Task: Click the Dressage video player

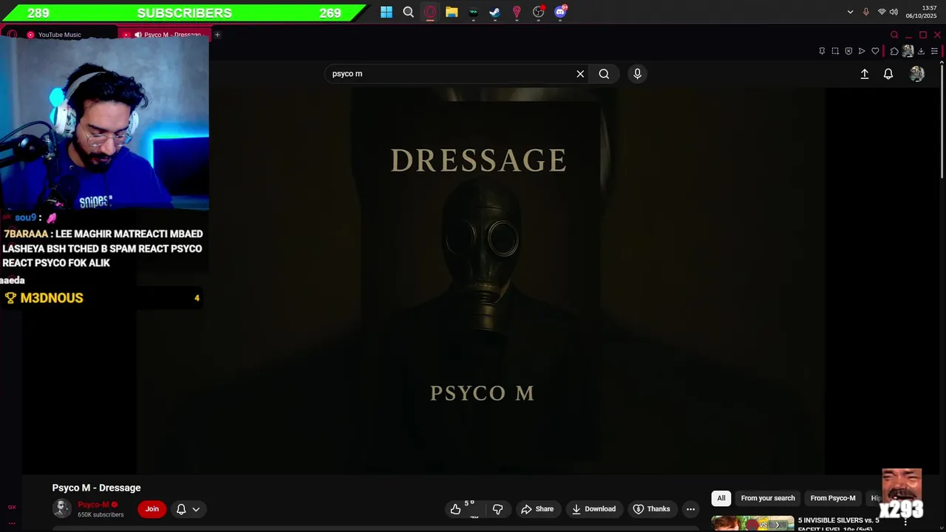Action: pyautogui.click(x=480, y=281)
